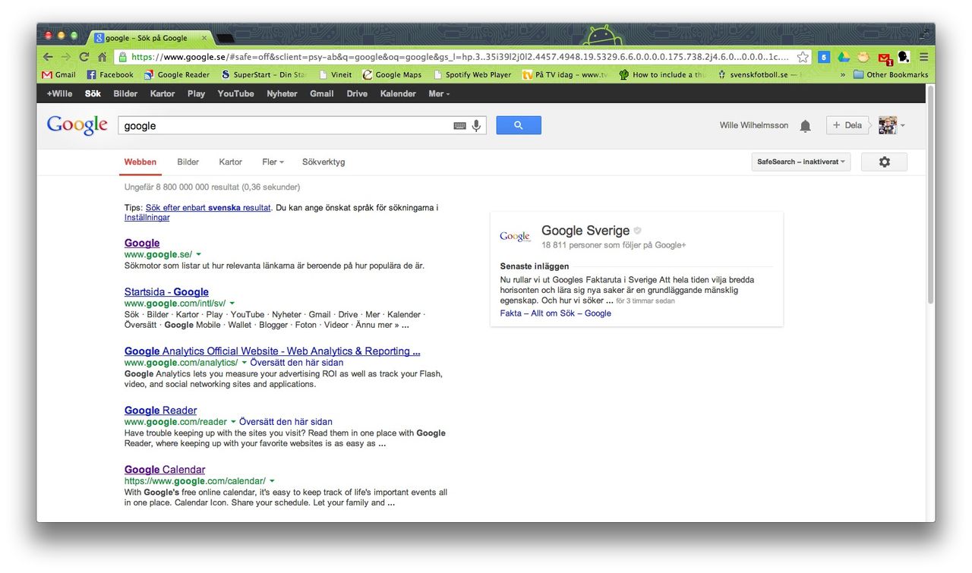Expand the arrow beside the profile photo
The height and width of the screenshot is (573, 972).
tap(902, 126)
